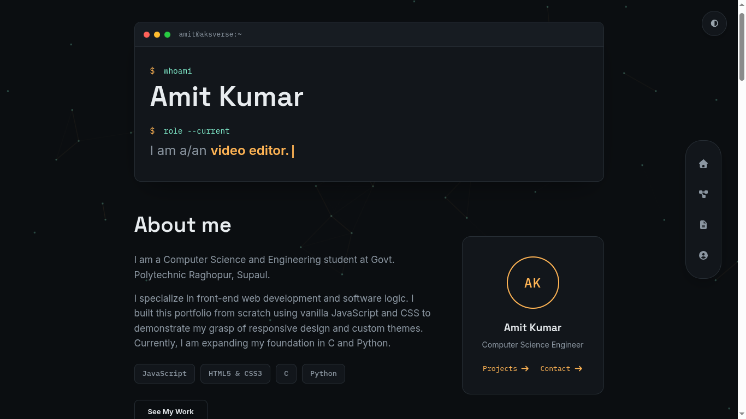Click the green terminal window dot
Image resolution: width=746 pixels, height=419 pixels.
point(167,34)
